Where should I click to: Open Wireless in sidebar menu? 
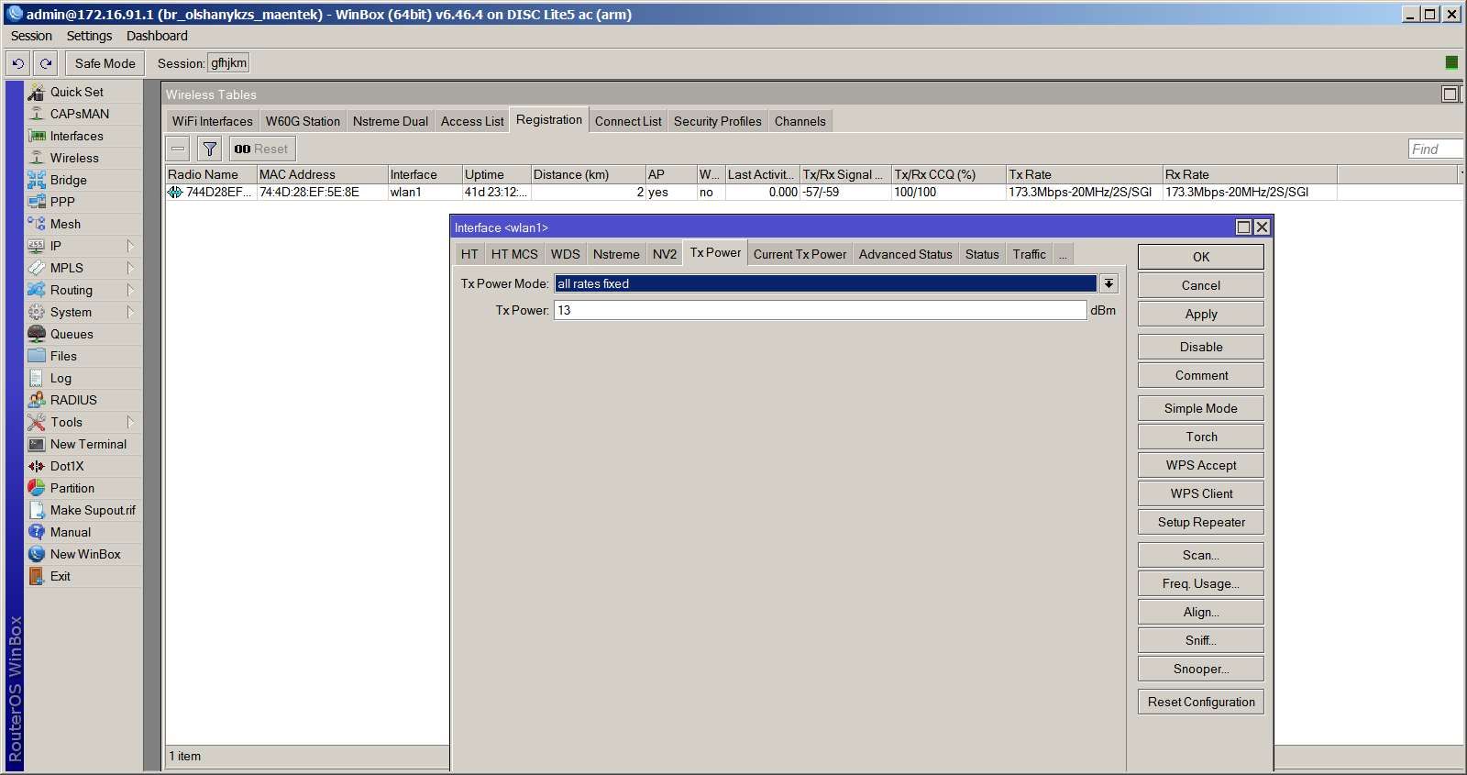point(74,158)
